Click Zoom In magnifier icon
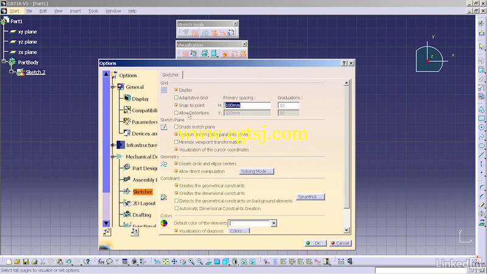487x274 pixels. point(191,262)
